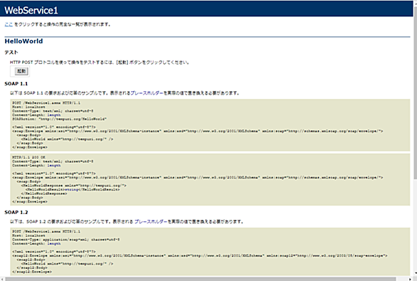Image resolution: width=417 pixels, height=281 pixels.
Task: Click the horizontal scrollbar thumb at bottom
Action: tap(201, 279)
